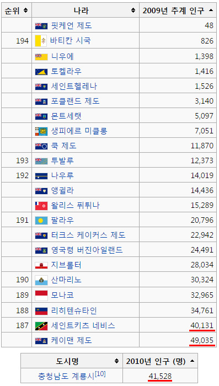The height and width of the screenshot is (386, 219).
Task: Follow the [10] footnote reference
Action: pyautogui.click(x=100, y=374)
